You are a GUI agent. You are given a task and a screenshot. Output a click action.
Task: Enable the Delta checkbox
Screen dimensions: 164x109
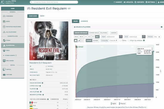click(120, 40)
